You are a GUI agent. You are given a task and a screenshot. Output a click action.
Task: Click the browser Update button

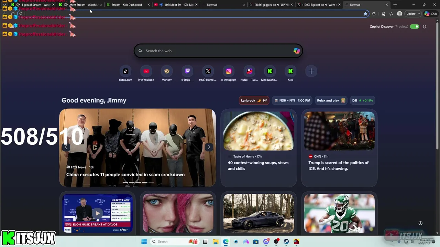point(413,14)
